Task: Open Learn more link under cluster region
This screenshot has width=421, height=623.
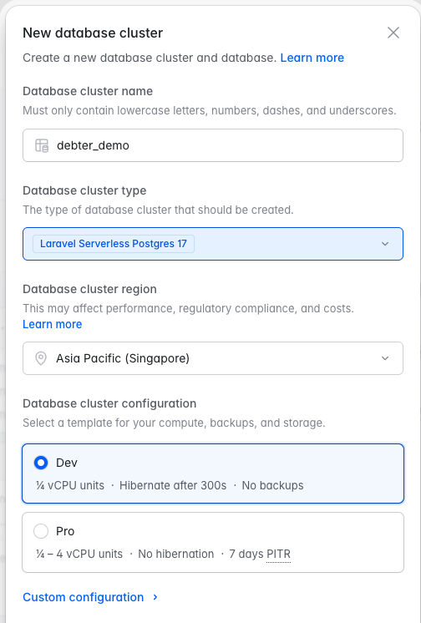Action: 52,324
